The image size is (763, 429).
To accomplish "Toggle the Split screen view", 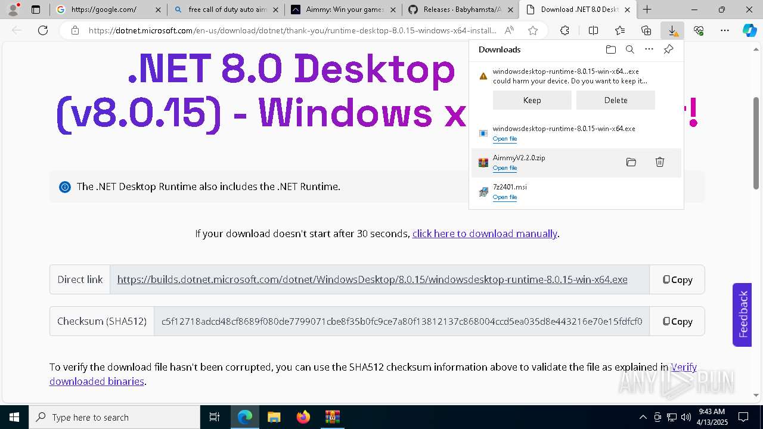I will [x=593, y=30].
